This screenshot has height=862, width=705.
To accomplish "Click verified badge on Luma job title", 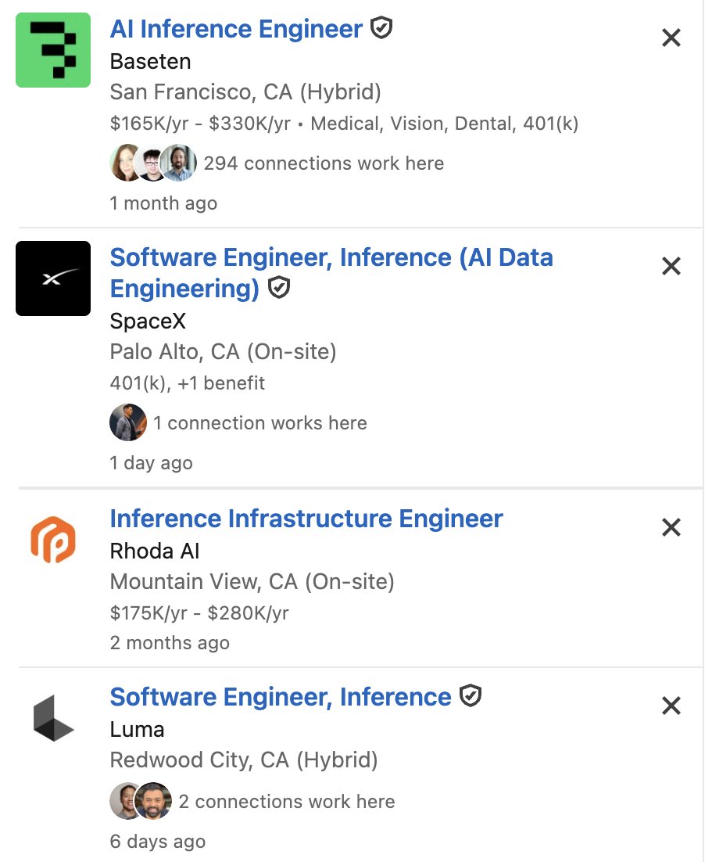I will click(x=470, y=696).
